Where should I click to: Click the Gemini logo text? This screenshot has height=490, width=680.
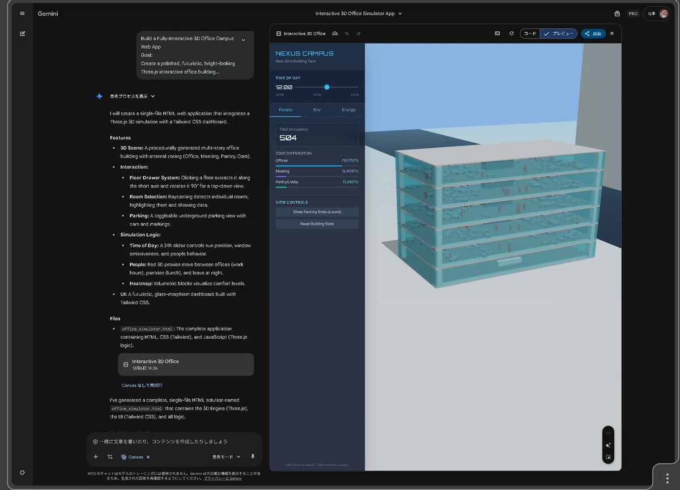[x=48, y=14]
